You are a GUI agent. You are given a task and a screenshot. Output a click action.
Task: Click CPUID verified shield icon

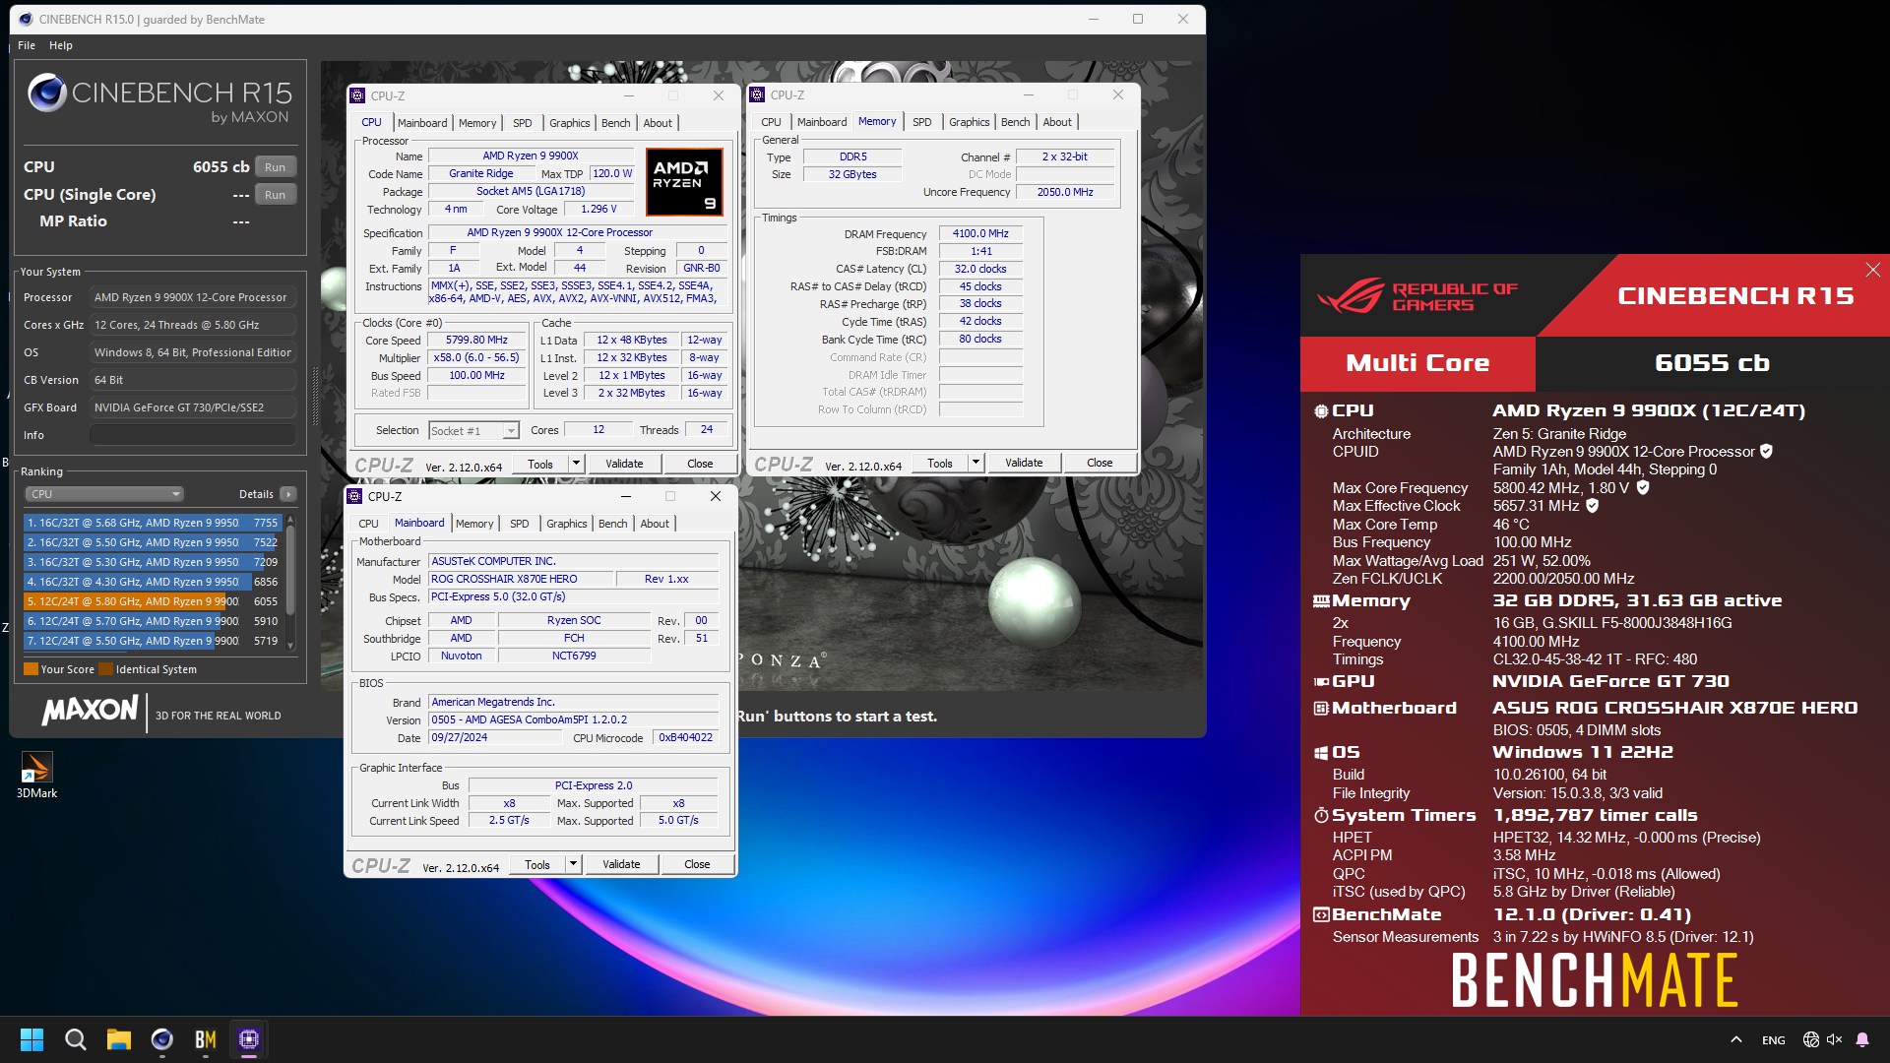pyautogui.click(x=1766, y=452)
